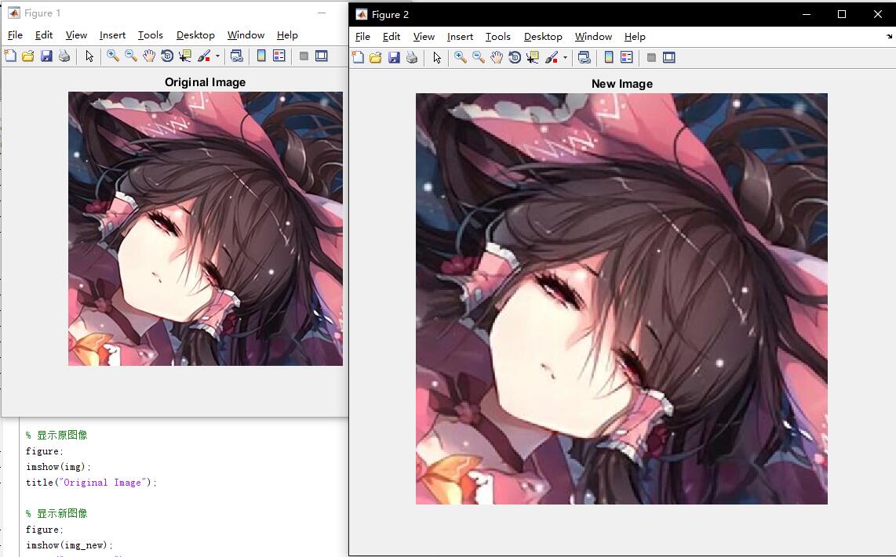896x557 pixels.
Task: Select Edit Plot arrow tool in Figure 1
Action: tap(89, 56)
